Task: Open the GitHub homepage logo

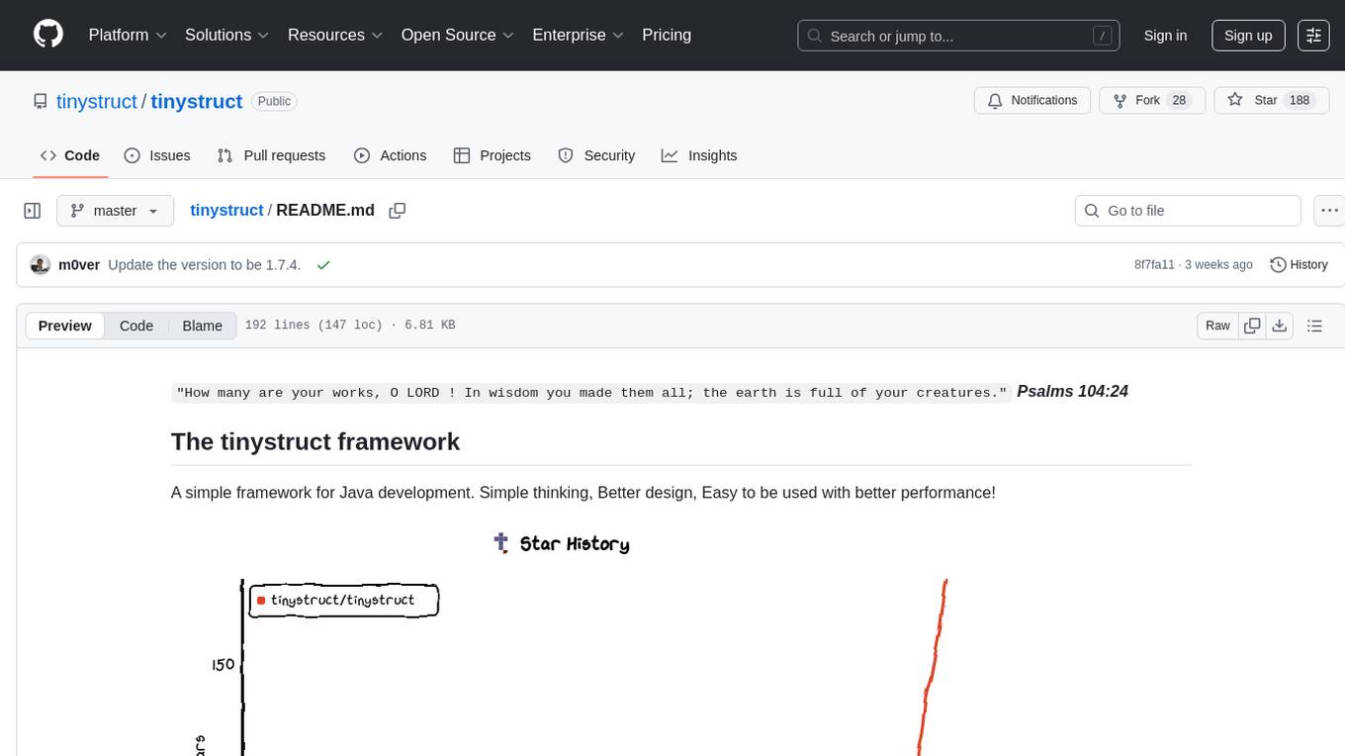Action: point(48,35)
